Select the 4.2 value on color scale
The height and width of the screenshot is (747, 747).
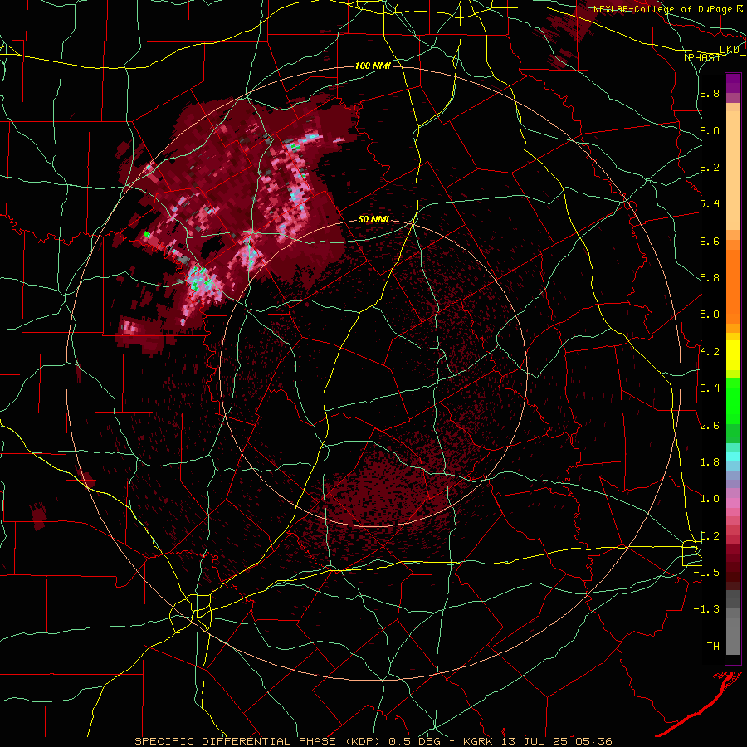coord(710,352)
